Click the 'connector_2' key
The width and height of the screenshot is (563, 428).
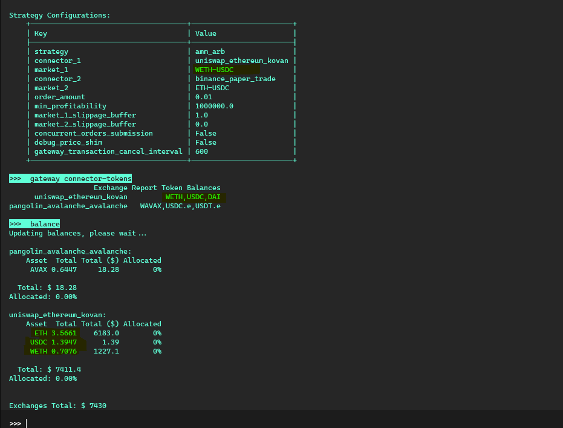tap(57, 79)
